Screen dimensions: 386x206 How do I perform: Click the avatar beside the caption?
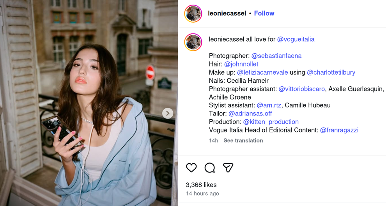(x=193, y=42)
